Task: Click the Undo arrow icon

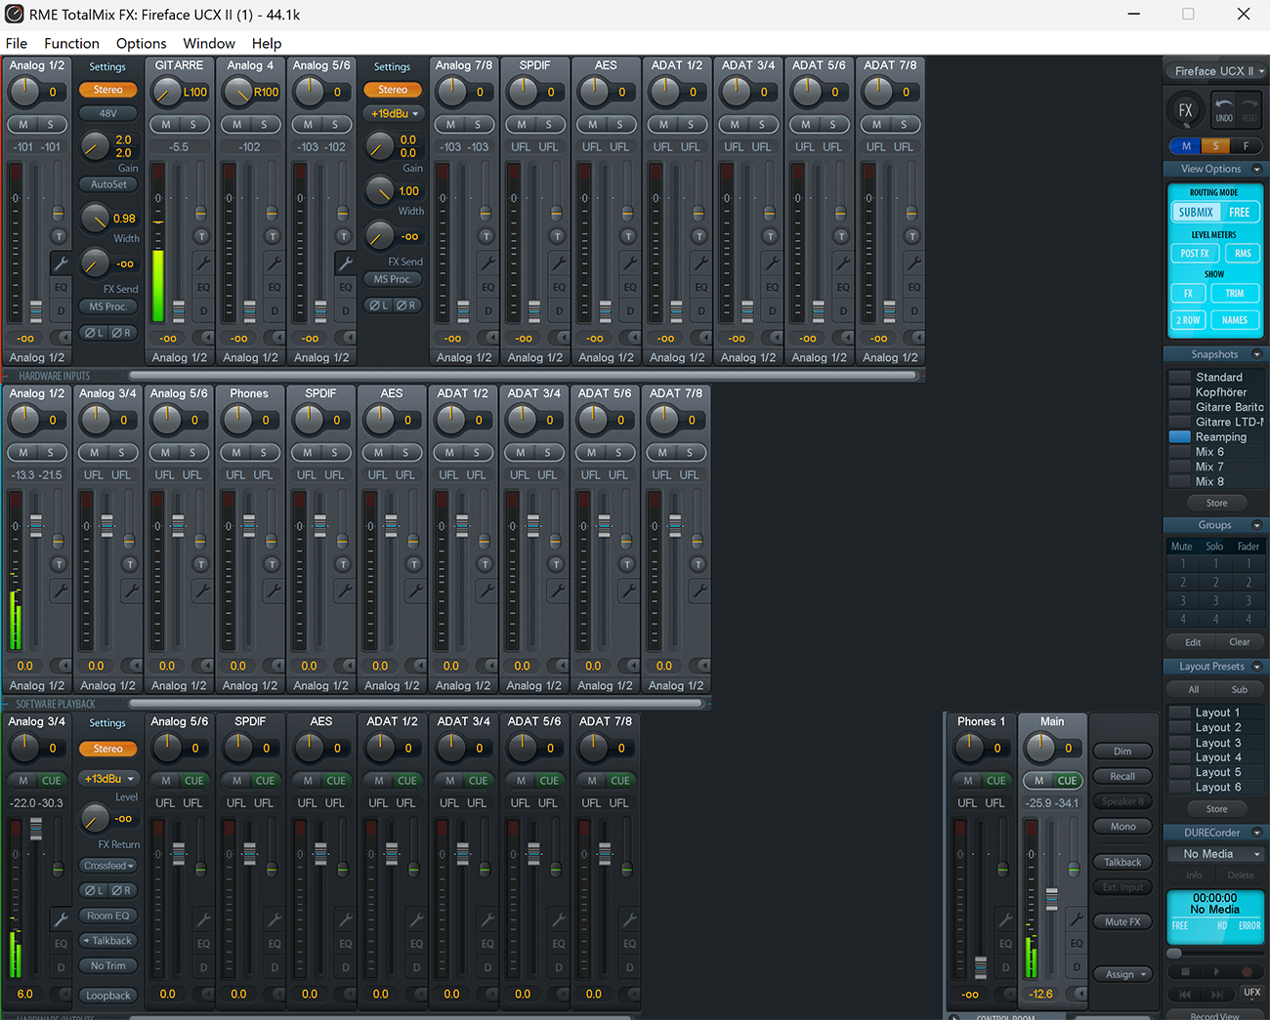Action: [x=1223, y=108]
